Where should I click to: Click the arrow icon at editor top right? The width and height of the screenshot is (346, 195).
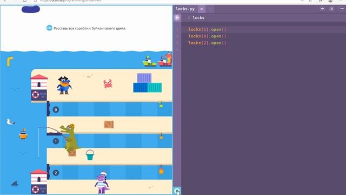[342, 9]
